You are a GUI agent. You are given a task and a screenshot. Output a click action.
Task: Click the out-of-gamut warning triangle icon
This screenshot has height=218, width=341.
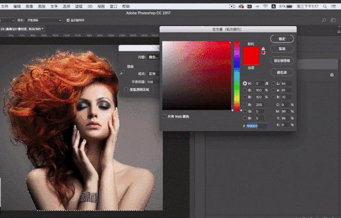(263, 49)
